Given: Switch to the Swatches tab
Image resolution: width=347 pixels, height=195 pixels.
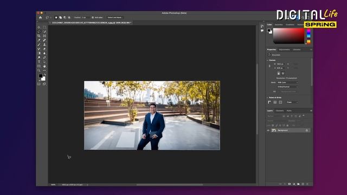Looking at the screenshot, I should pos(279,24).
